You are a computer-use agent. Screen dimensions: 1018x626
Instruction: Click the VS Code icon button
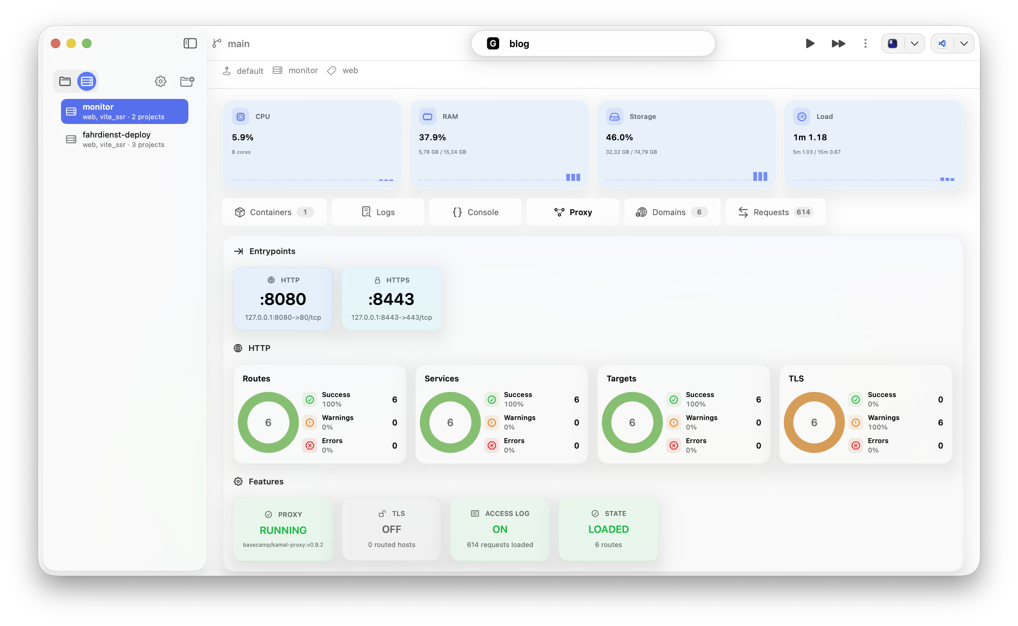pyautogui.click(x=942, y=43)
